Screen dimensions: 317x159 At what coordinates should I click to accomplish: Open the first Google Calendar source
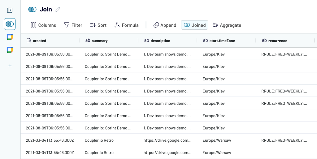tap(10, 37)
